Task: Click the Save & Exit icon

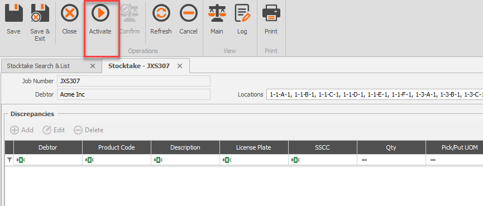Action: [x=40, y=13]
